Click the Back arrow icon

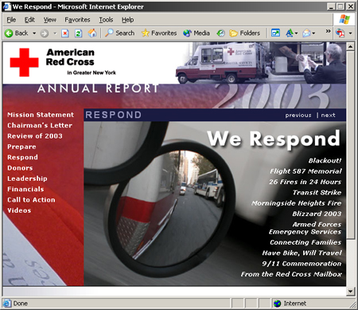point(9,33)
